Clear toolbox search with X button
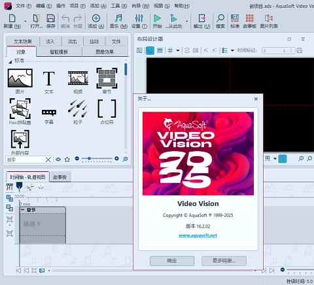The image size is (314, 285). (48, 159)
